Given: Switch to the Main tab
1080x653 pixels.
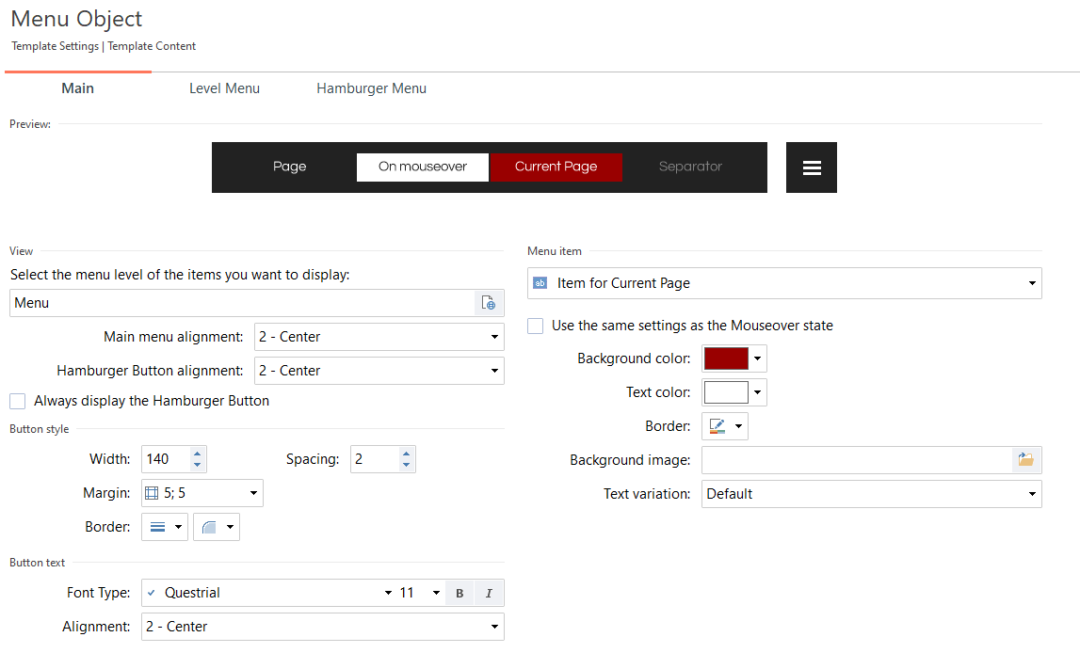Looking at the screenshot, I should [x=78, y=88].
